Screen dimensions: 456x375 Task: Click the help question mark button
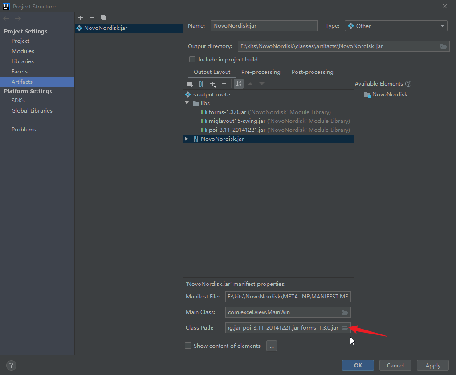[x=11, y=365]
